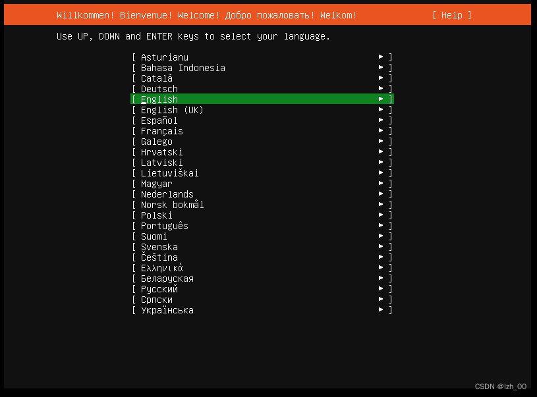Choose Čeština language

click(262, 257)
